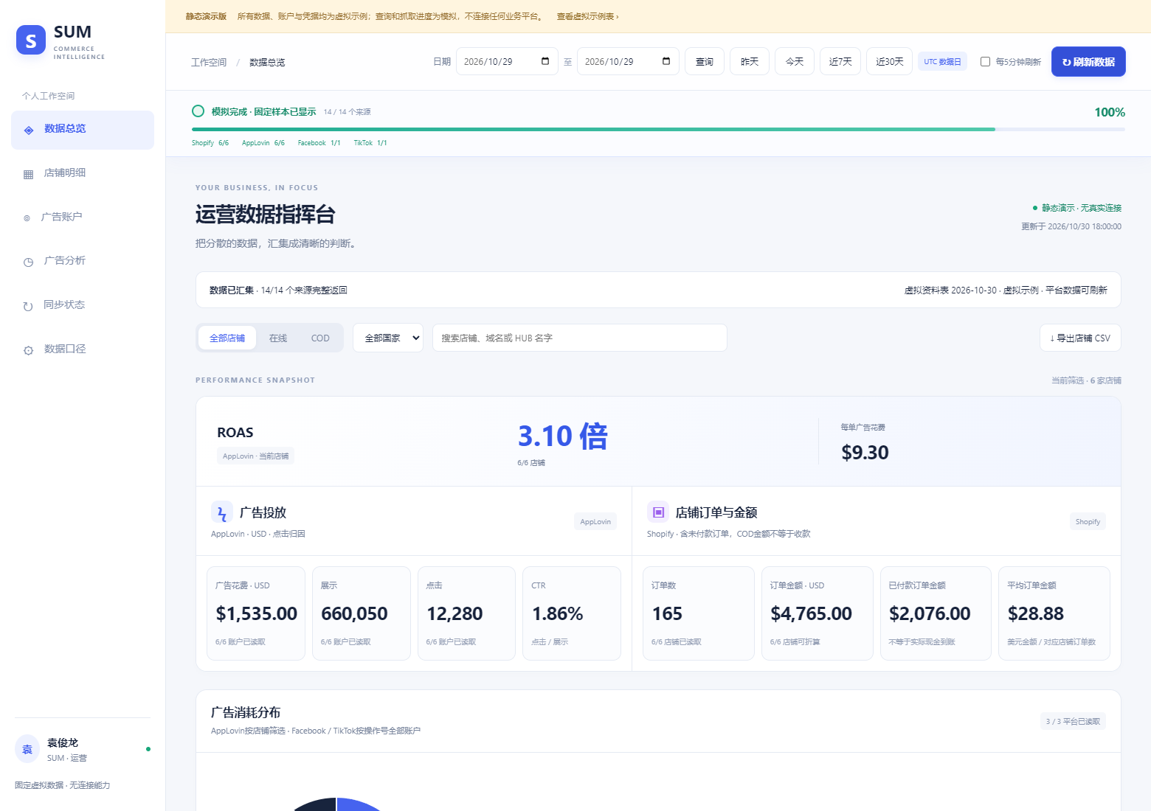Switch to the 在线 store tab

[x=278, y=338]
